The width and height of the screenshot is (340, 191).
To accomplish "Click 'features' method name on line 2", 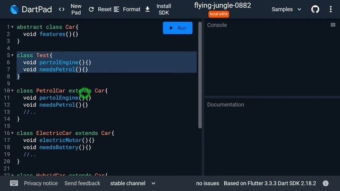I will click(52, 34).
